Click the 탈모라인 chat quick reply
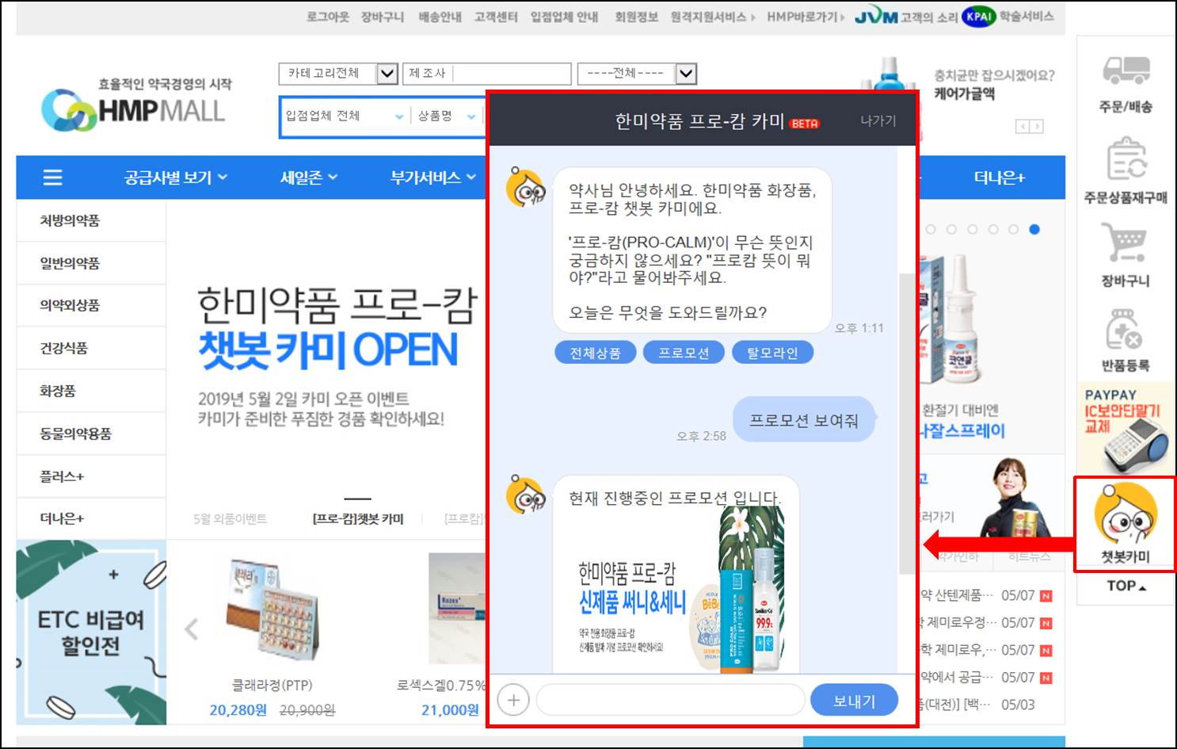This screenshot has height=749, width=1177. pyautogui.click(x=772, y=353)
